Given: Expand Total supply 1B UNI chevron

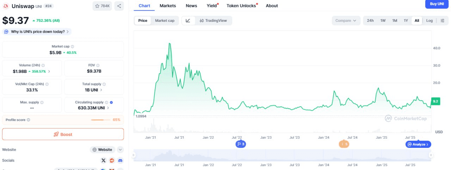Looking at the screenshot, I should click(x=101, y=90).
